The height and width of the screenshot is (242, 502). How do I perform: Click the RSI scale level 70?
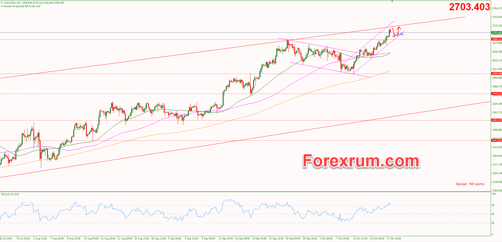coord(493,205)
